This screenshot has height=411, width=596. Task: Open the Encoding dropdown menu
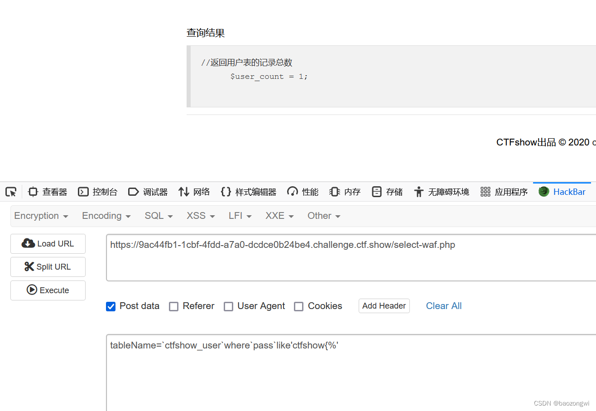pyautogui.click(x=106, y=216)
